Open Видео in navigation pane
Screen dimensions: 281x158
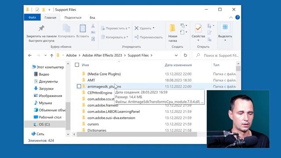[x=44, y=74]
